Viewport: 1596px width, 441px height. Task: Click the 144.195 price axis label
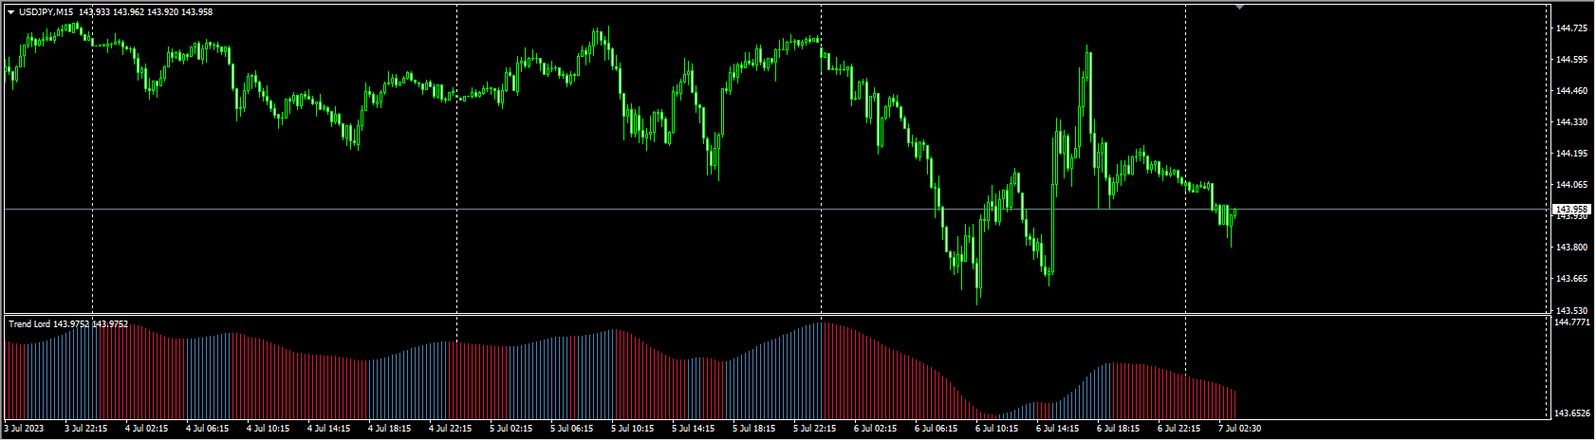(1571, 154)
